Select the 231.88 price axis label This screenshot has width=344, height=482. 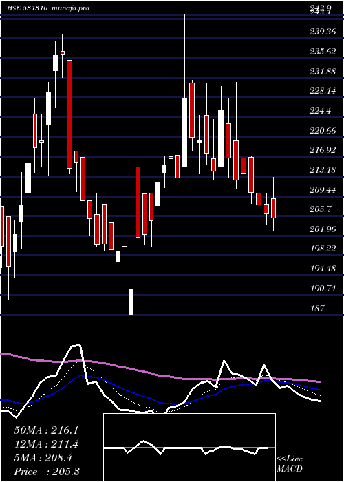tap(323, 72)
